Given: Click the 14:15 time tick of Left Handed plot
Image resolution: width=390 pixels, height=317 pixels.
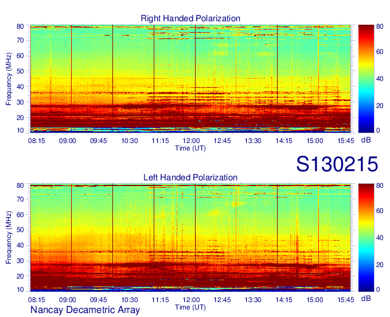Looking at the screenshot, I should point(284,300).
